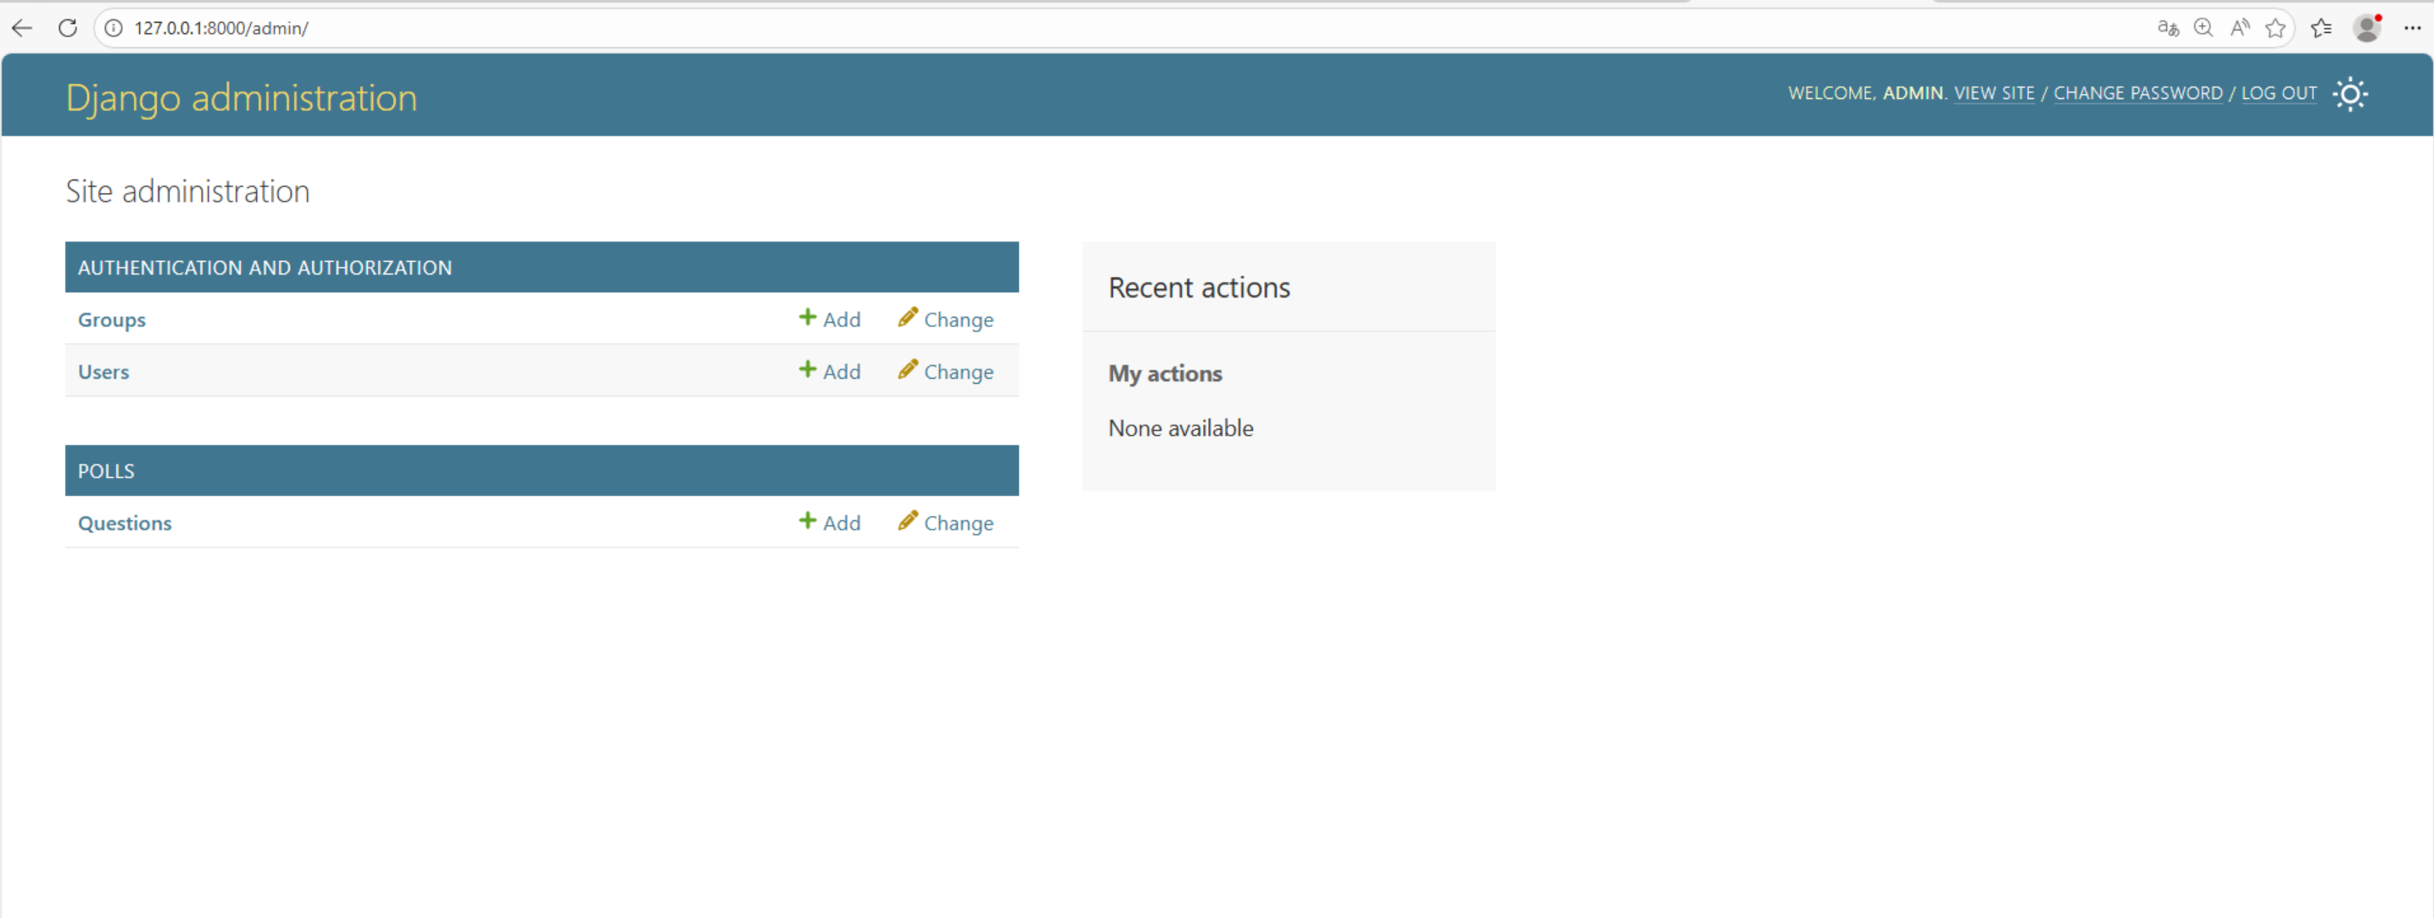Open the favorites list icon
The image size is (2434, 918).
point(2320,28)
